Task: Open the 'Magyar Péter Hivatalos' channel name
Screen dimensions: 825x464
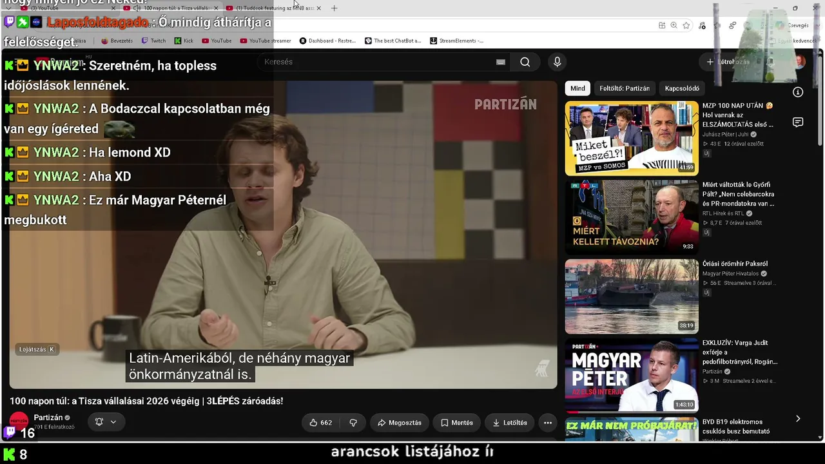Action: pos(730,274)
